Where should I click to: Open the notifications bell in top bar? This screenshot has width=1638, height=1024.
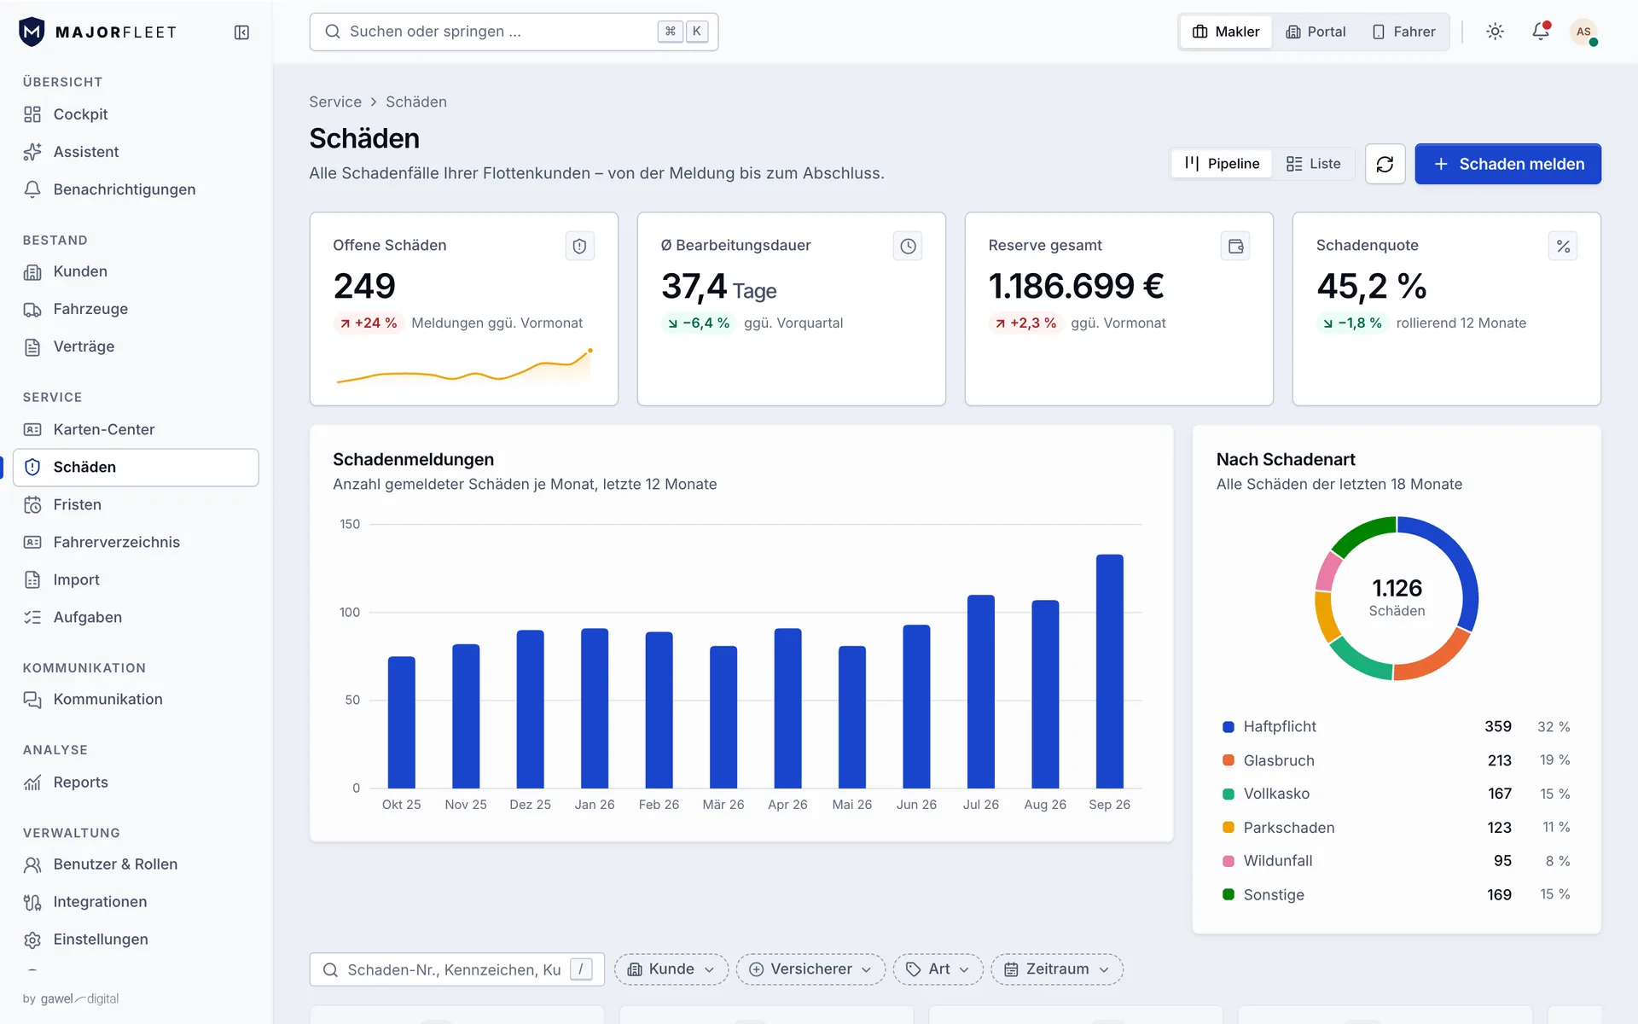click(1540, 32)
